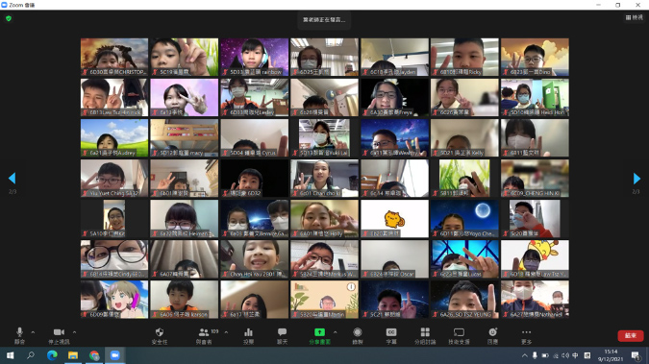Open the Security shield menu
The image size is (649, 364).
pyautogui.click(x=160, y=335)
